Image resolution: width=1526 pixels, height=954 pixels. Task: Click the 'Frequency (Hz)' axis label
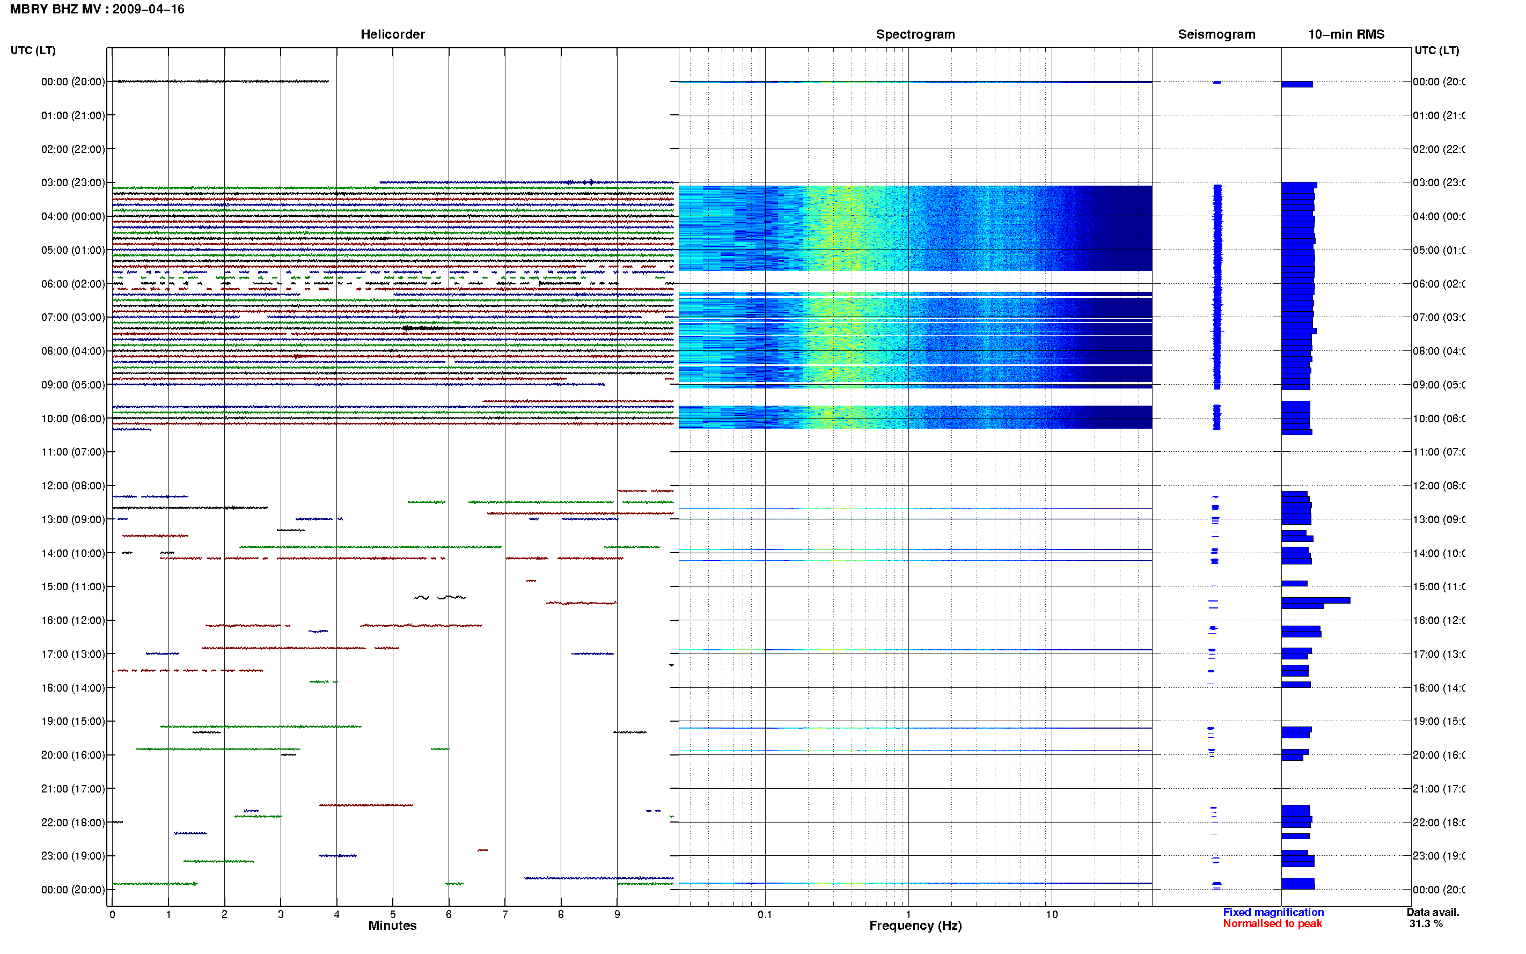(915, 926)
